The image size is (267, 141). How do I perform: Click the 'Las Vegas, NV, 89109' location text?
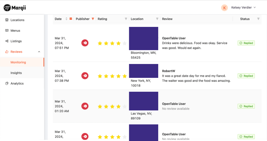click(x=141, y=116)
